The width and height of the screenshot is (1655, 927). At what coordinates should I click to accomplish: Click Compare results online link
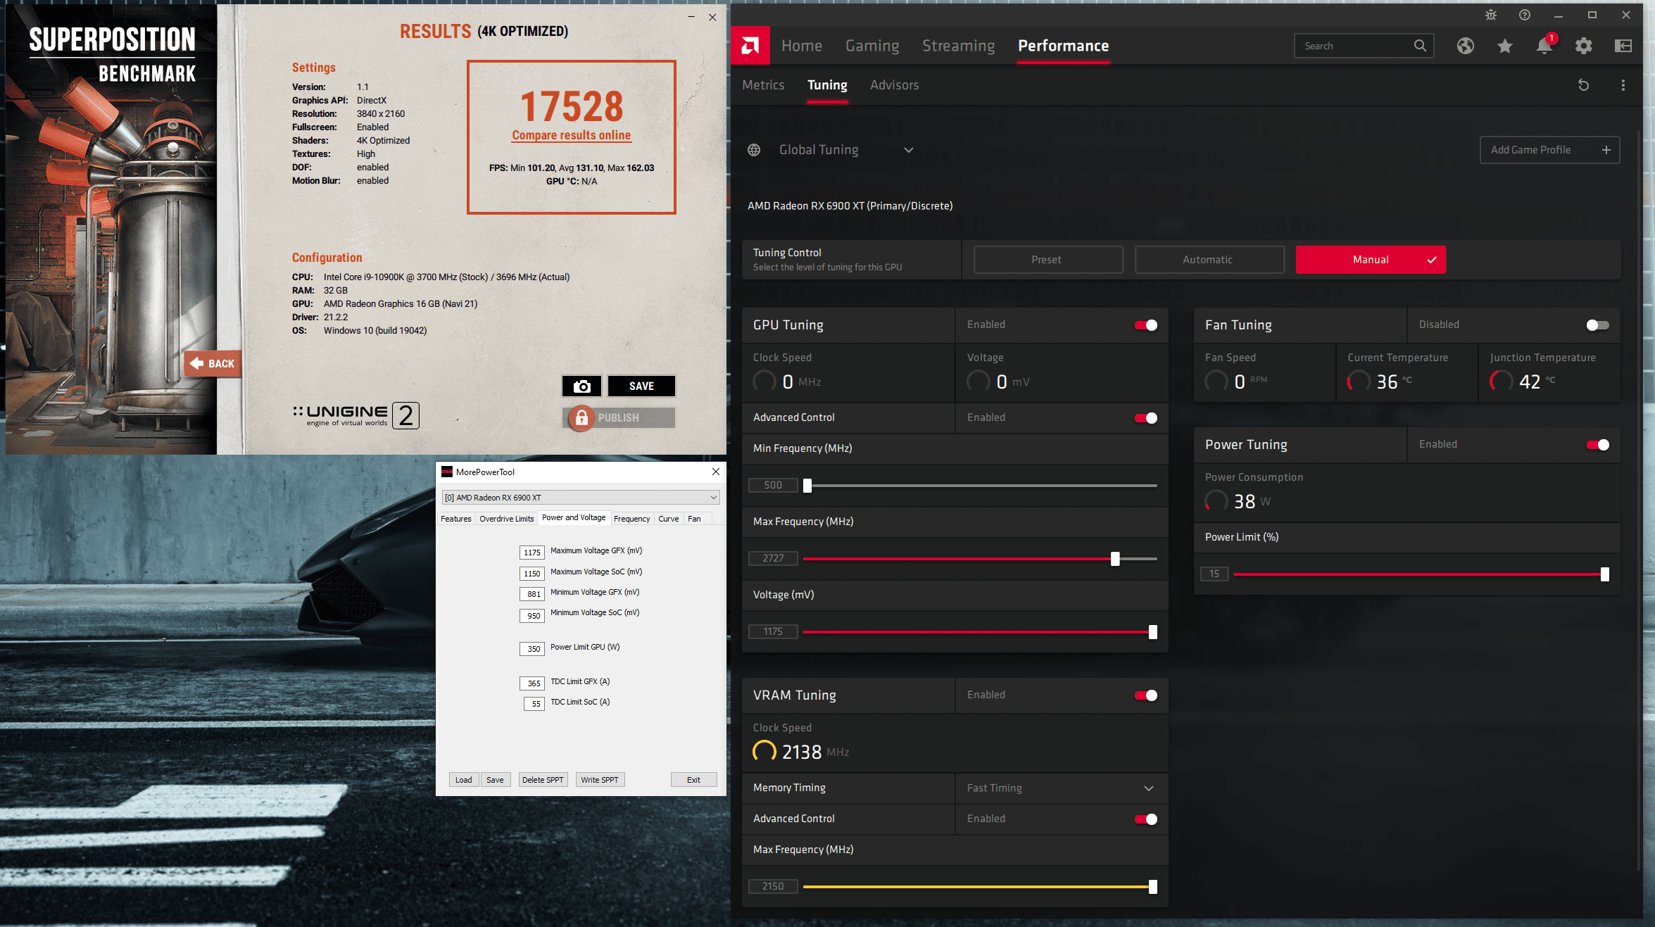(571, 135)
